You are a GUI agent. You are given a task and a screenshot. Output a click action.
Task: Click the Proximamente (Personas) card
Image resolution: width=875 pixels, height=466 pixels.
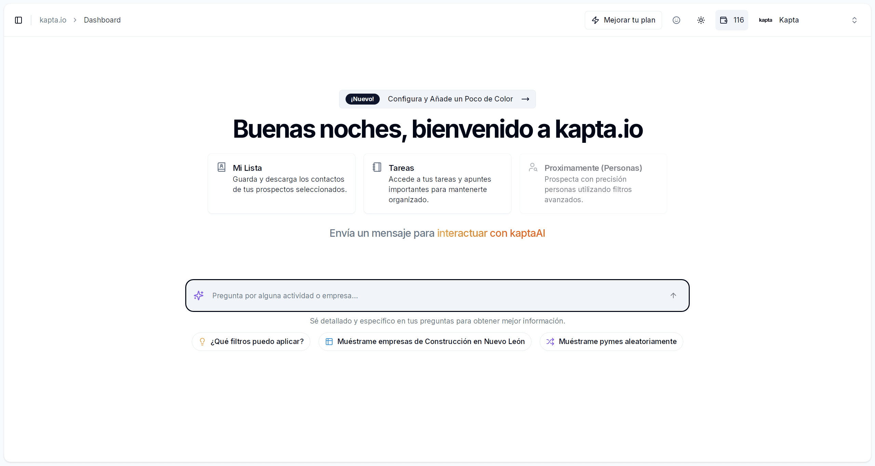coord(593,183)
